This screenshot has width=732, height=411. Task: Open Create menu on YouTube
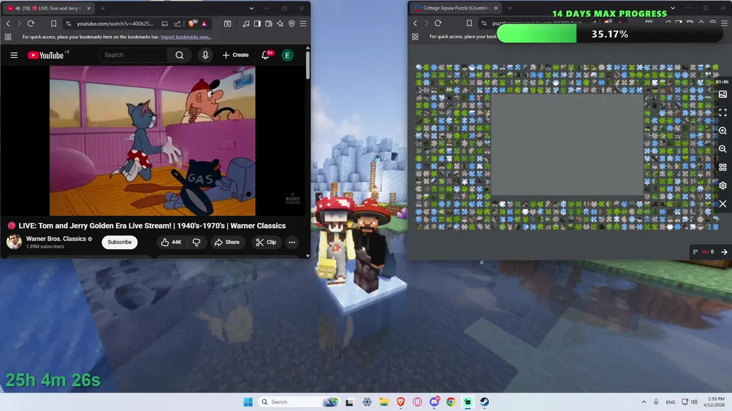click(236, 55)
